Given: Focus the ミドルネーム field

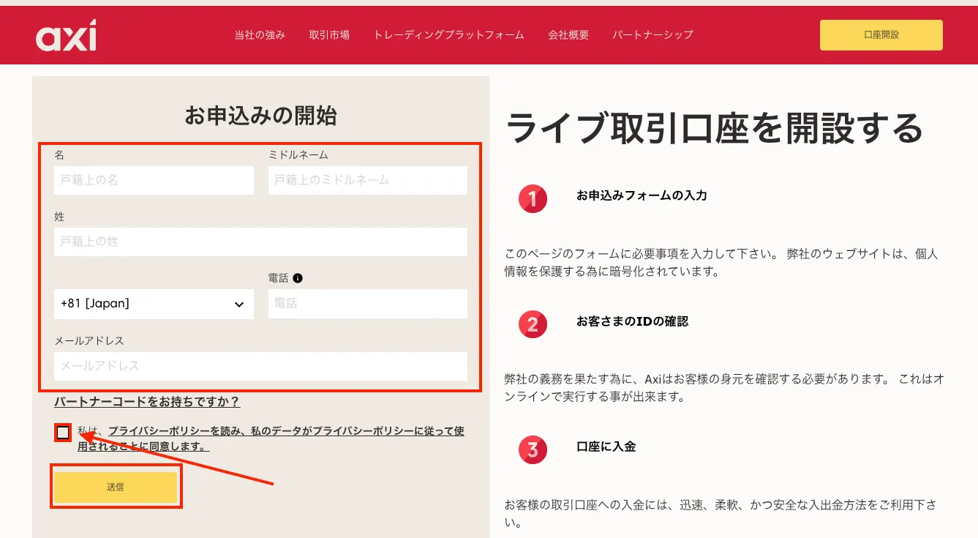Looking at the screenshot, I should tap(368, 180).
